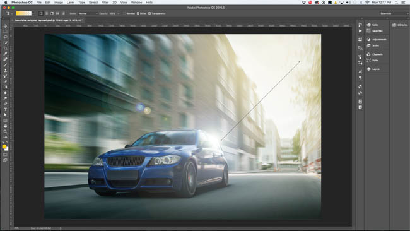The width and height of the screenshot is (410, 231).
Task: Select the Zoom tool
Action: pos(5,131)
